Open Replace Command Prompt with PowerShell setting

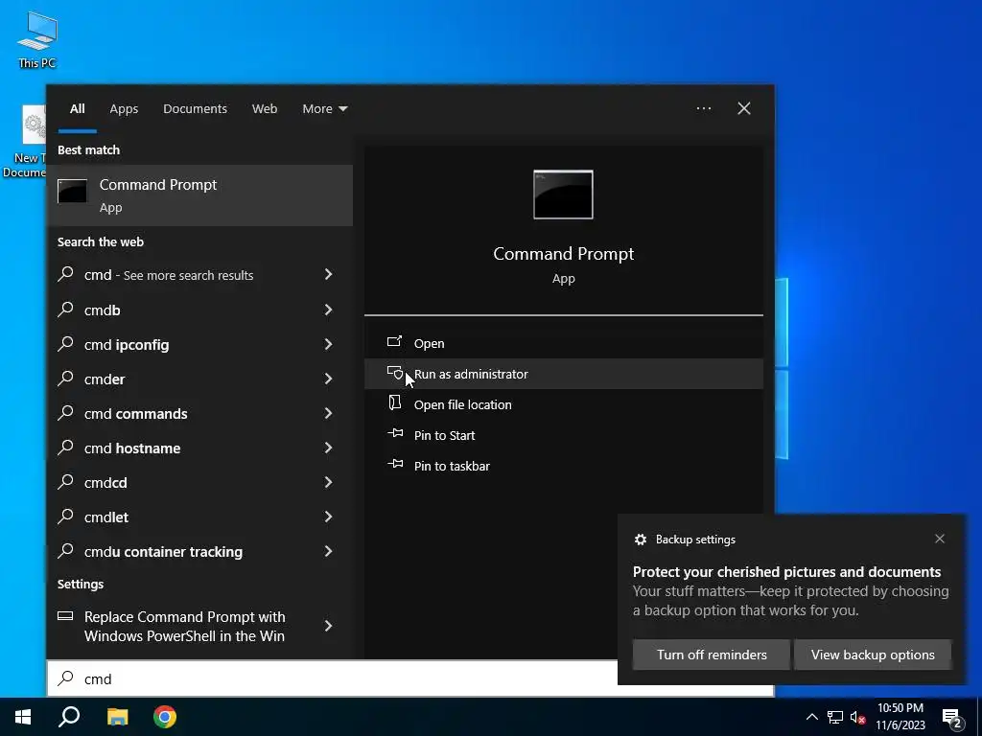coord(199,626)
